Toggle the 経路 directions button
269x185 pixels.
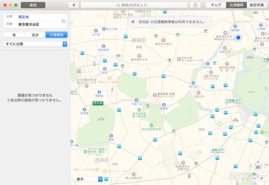point(33,5)
